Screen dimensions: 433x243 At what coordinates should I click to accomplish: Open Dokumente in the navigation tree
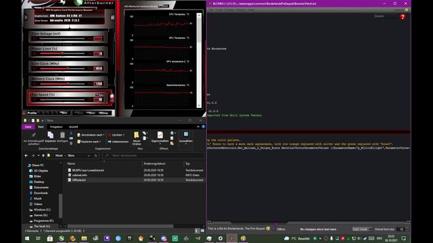41,188
